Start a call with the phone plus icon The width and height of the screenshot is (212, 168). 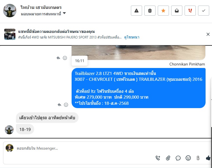pos(158,158)
